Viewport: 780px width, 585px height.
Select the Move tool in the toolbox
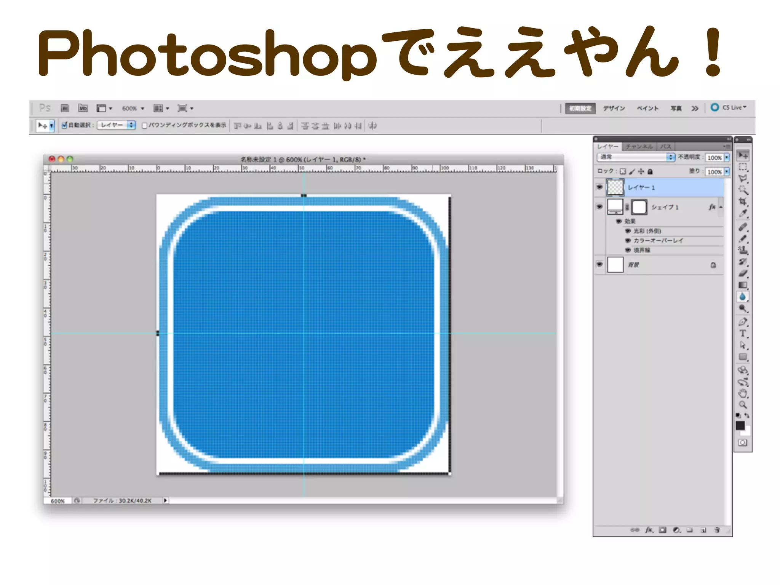pyautogui.click(x=742, y=155)
